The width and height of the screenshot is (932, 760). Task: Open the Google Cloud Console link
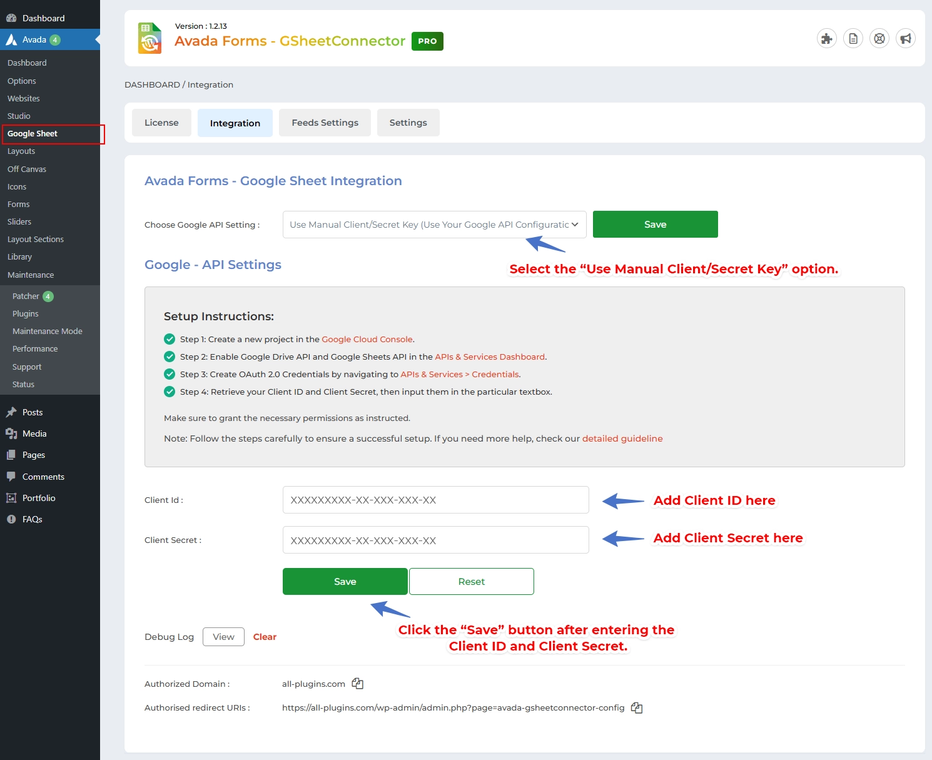367,339
